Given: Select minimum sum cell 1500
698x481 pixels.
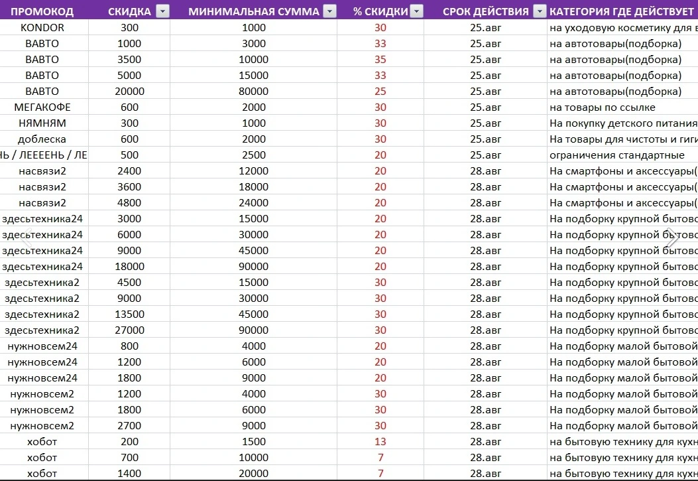Looking at the screenshot, I should click(x=254, y=442).
